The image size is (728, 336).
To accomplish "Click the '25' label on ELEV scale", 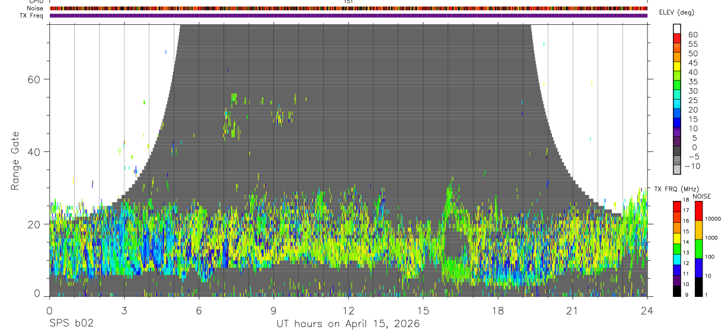I will [x=693, y=100].
